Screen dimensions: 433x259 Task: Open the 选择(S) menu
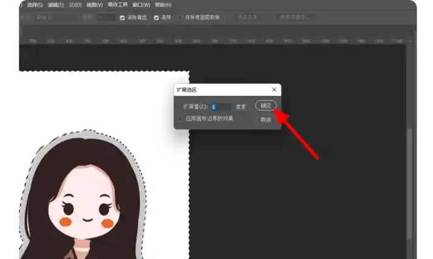coord(35,5)
